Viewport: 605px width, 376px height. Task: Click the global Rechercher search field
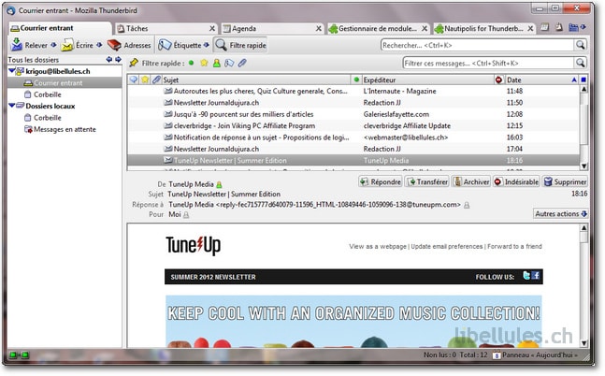(478, 45)
